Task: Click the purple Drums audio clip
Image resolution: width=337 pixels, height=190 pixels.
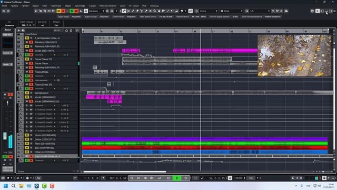Action: pyautogui.click(x=205, y=139)
